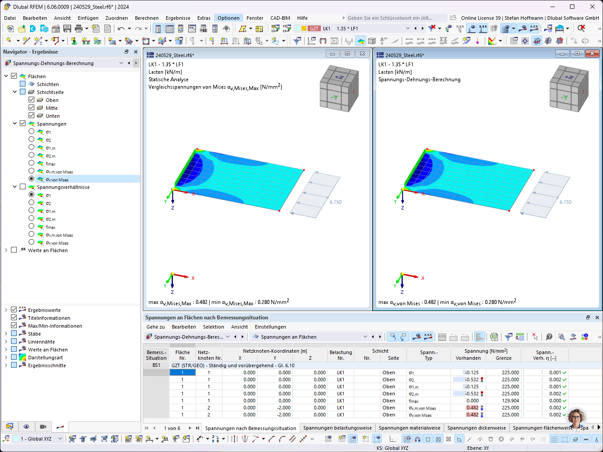Click the table search icon in the table toolbar

pos(561,337)
